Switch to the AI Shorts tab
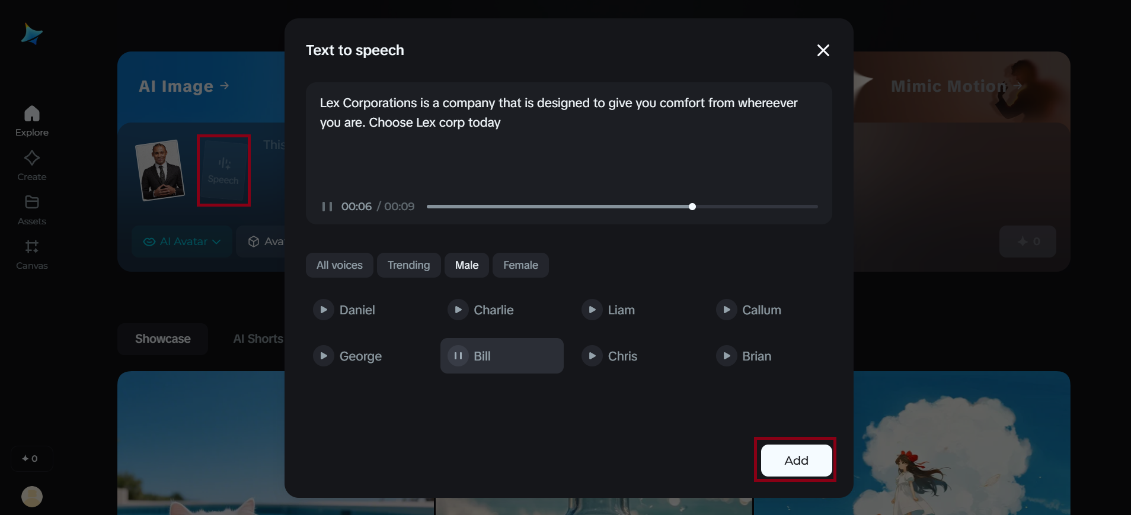Screen dimensions: 1131x515 pos(257,339)
